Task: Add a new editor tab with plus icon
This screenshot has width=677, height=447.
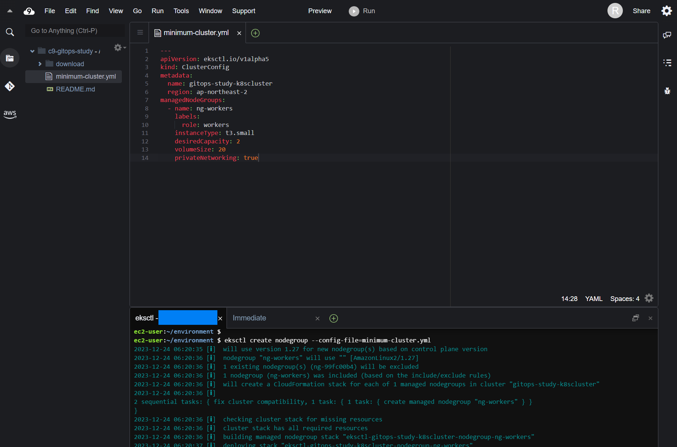Action: pyautogui.click(x=255, y=33)
